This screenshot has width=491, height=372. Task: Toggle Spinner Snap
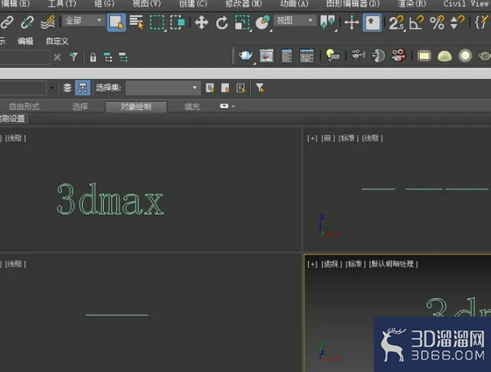pyautogui.click(x=457, y=23)
